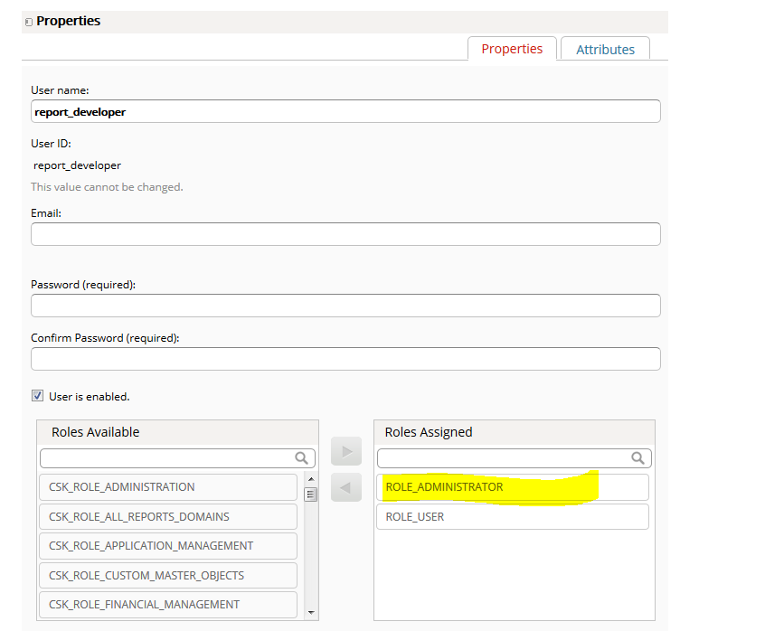The width and height of the screenshot is (765, 631).
Task: Select CSK_ROLE_ALL_REPORTS_DOMAINS role
Action: [168, 516]
